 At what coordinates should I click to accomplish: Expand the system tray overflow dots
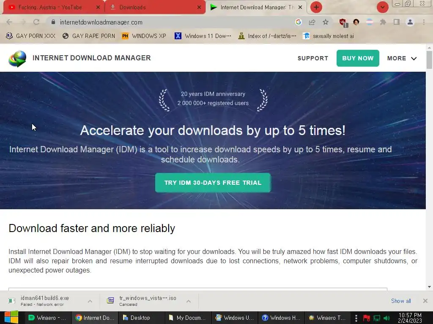[356, 318]
